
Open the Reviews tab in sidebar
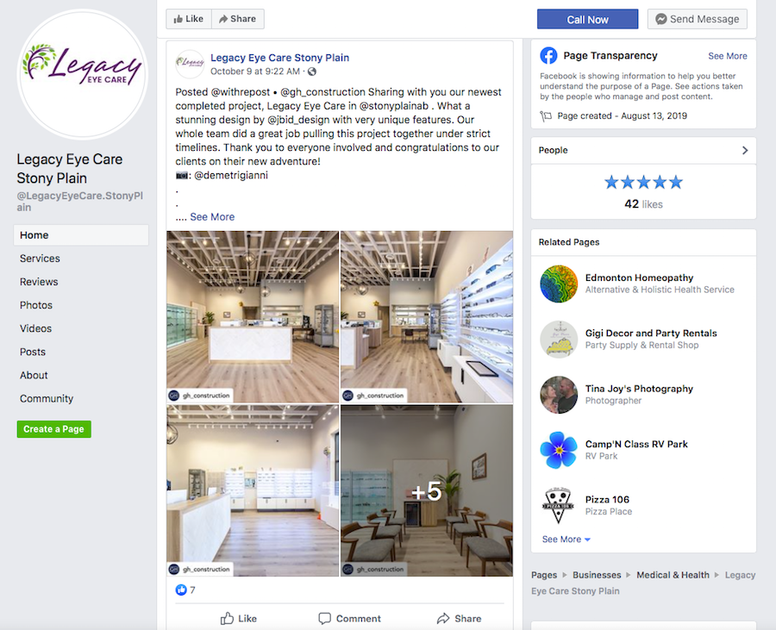[39, 281]
